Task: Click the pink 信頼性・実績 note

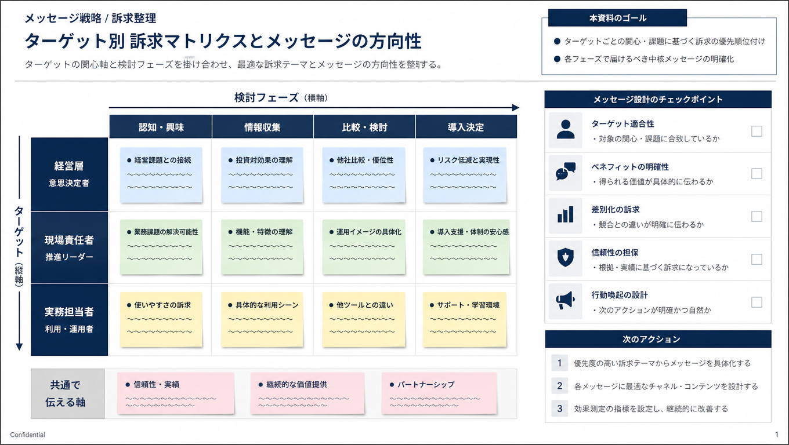Action: [x=176, y=393]
